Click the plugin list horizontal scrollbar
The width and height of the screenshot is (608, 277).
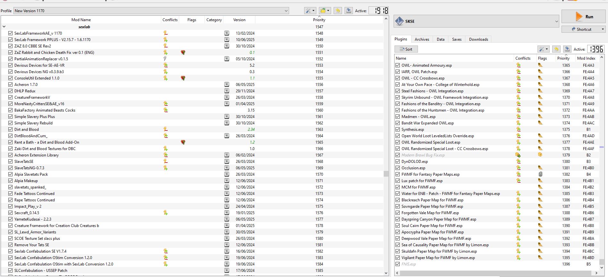click(496, 273)
